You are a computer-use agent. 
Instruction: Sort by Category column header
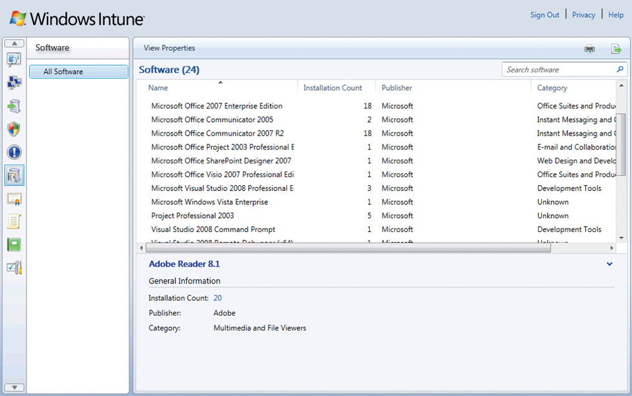point(552,88)
